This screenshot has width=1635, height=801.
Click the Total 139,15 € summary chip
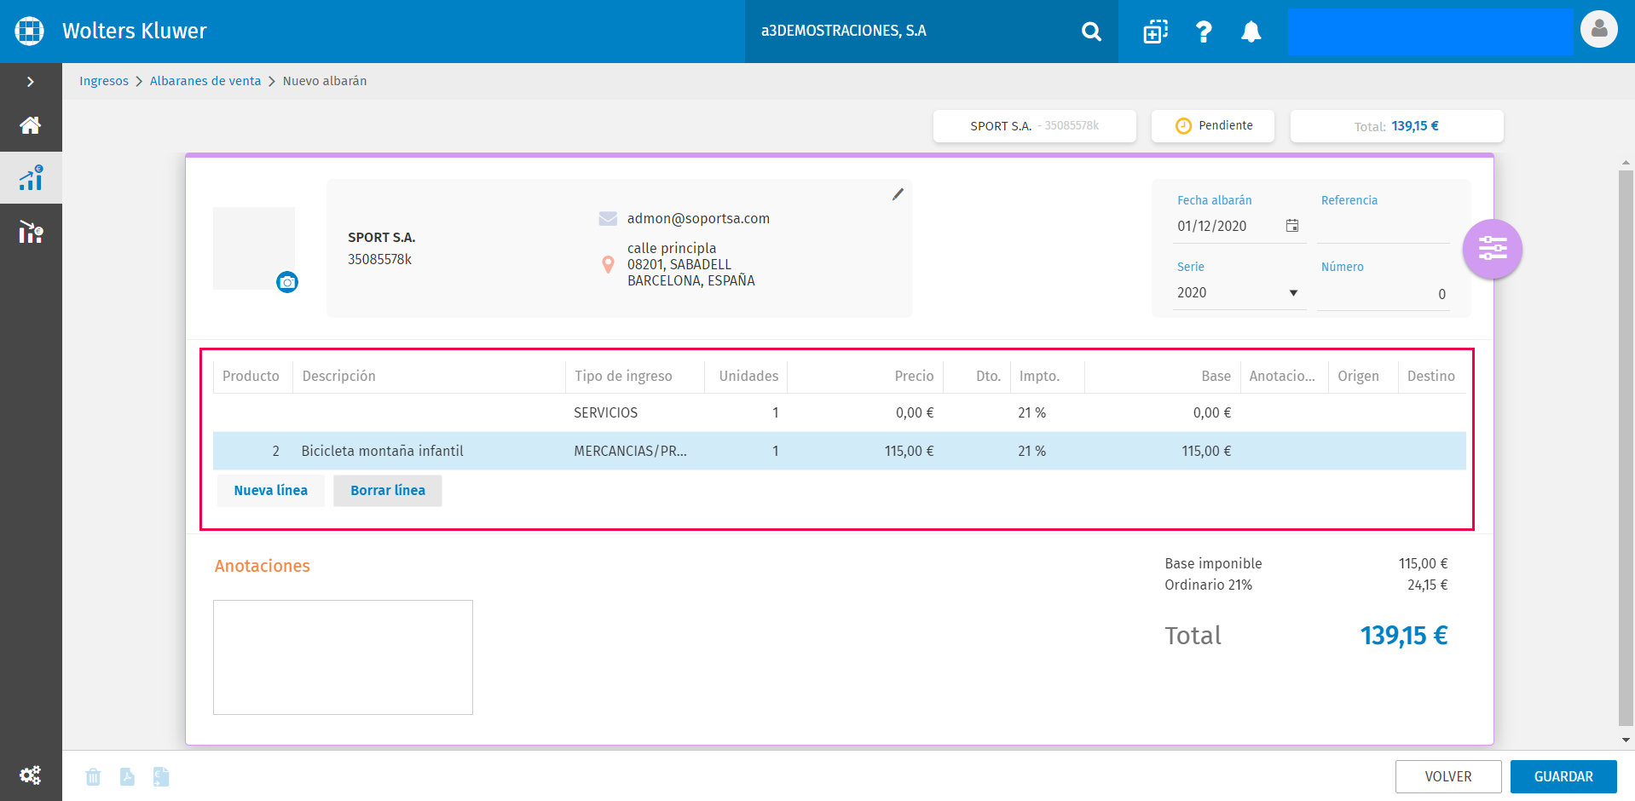coord(1396,126)
